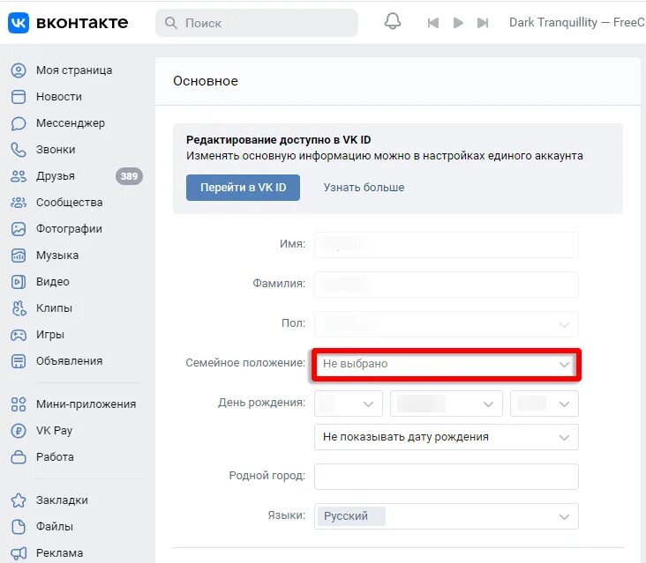
Task: Click Узнать больше link
Action: (364, 188)
